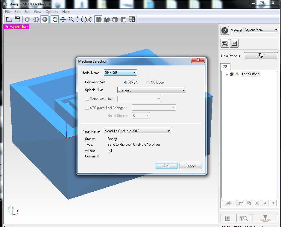Move process down with the arrow icon

click(273, 203)
